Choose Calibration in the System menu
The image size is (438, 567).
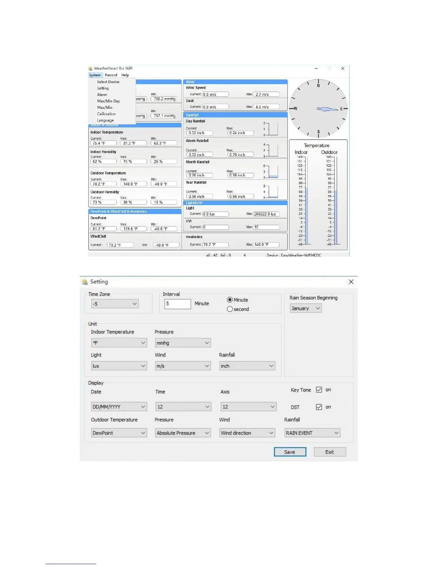pos(106,114)
